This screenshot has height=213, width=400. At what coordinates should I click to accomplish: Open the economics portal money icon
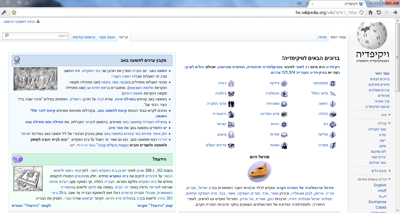pyautogui.click(x=332, y=114)
